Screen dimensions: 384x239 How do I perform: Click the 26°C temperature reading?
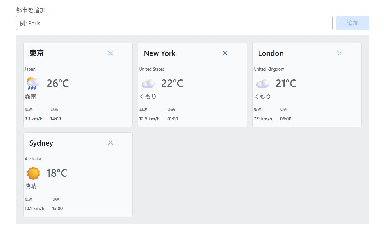(58, 84)
